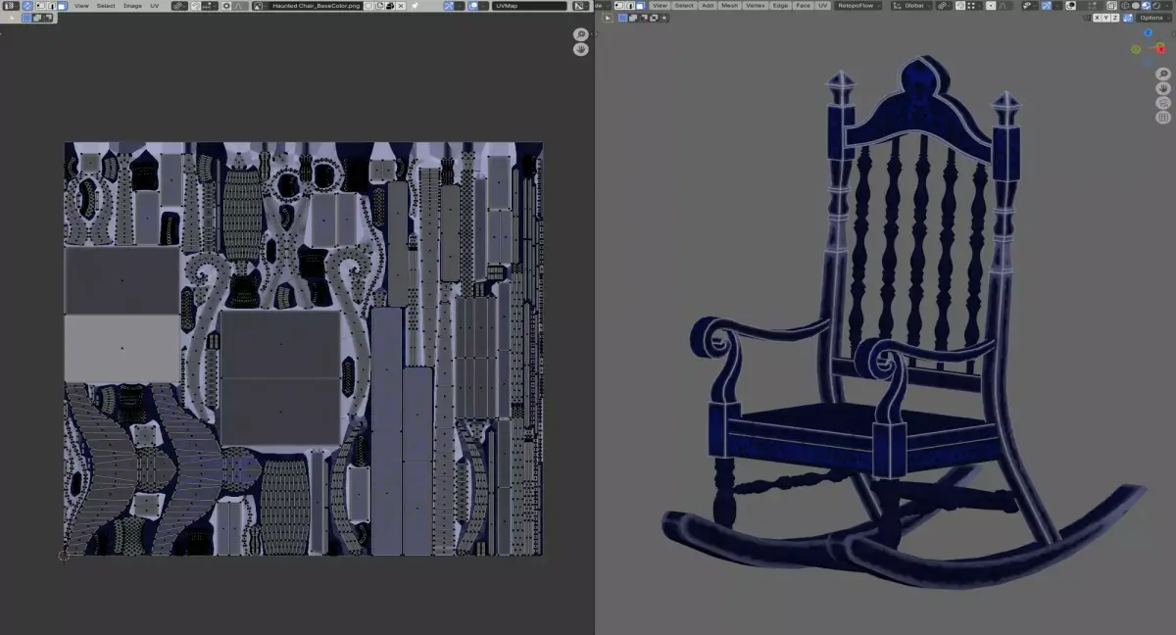The image size is (1176, 635).
Task: Toggle X-ray display
Action: 1110,6
